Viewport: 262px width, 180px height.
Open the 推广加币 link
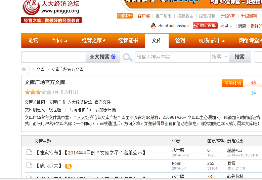[x=163, y=16]
